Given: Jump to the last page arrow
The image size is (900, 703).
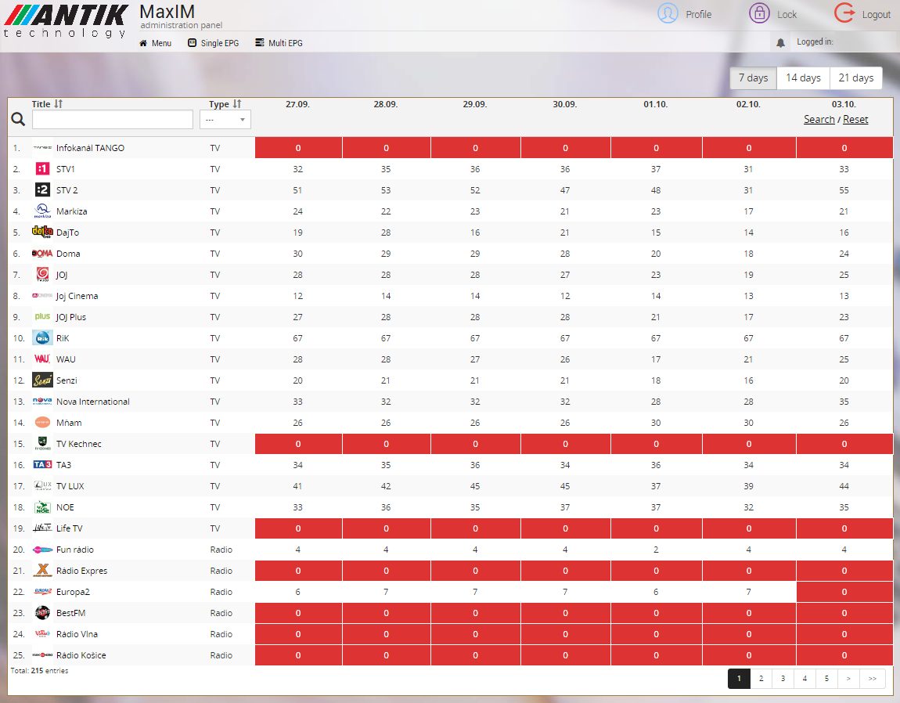Looking at the screenshot, I should click(872, 679).
